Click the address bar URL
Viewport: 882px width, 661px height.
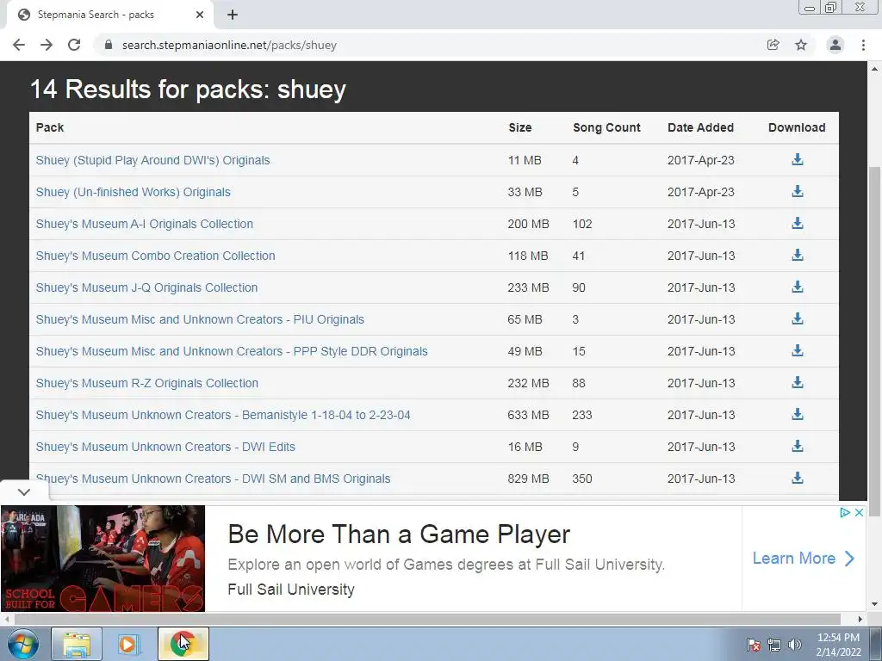tap(229, 45)
